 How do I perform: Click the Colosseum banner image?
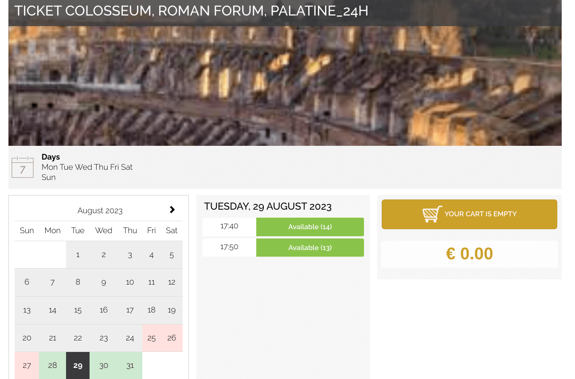(x=285, y=86)
